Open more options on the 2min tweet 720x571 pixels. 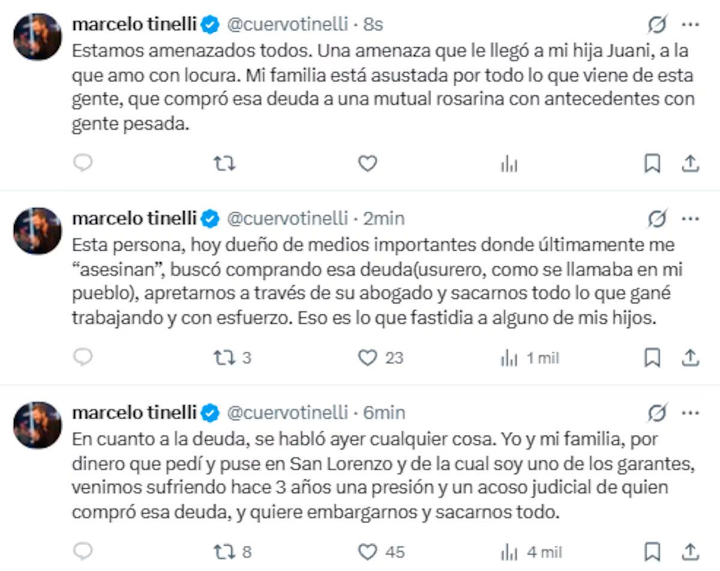(x=691, y=220)
